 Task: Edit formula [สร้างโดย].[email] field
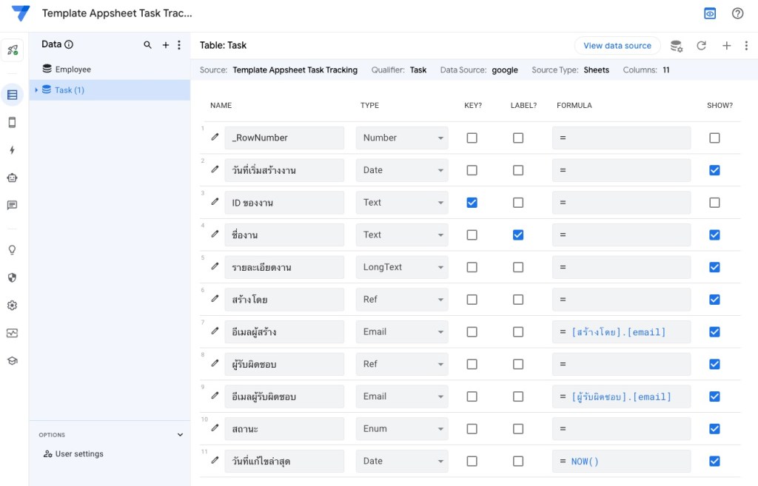point(621,332)
